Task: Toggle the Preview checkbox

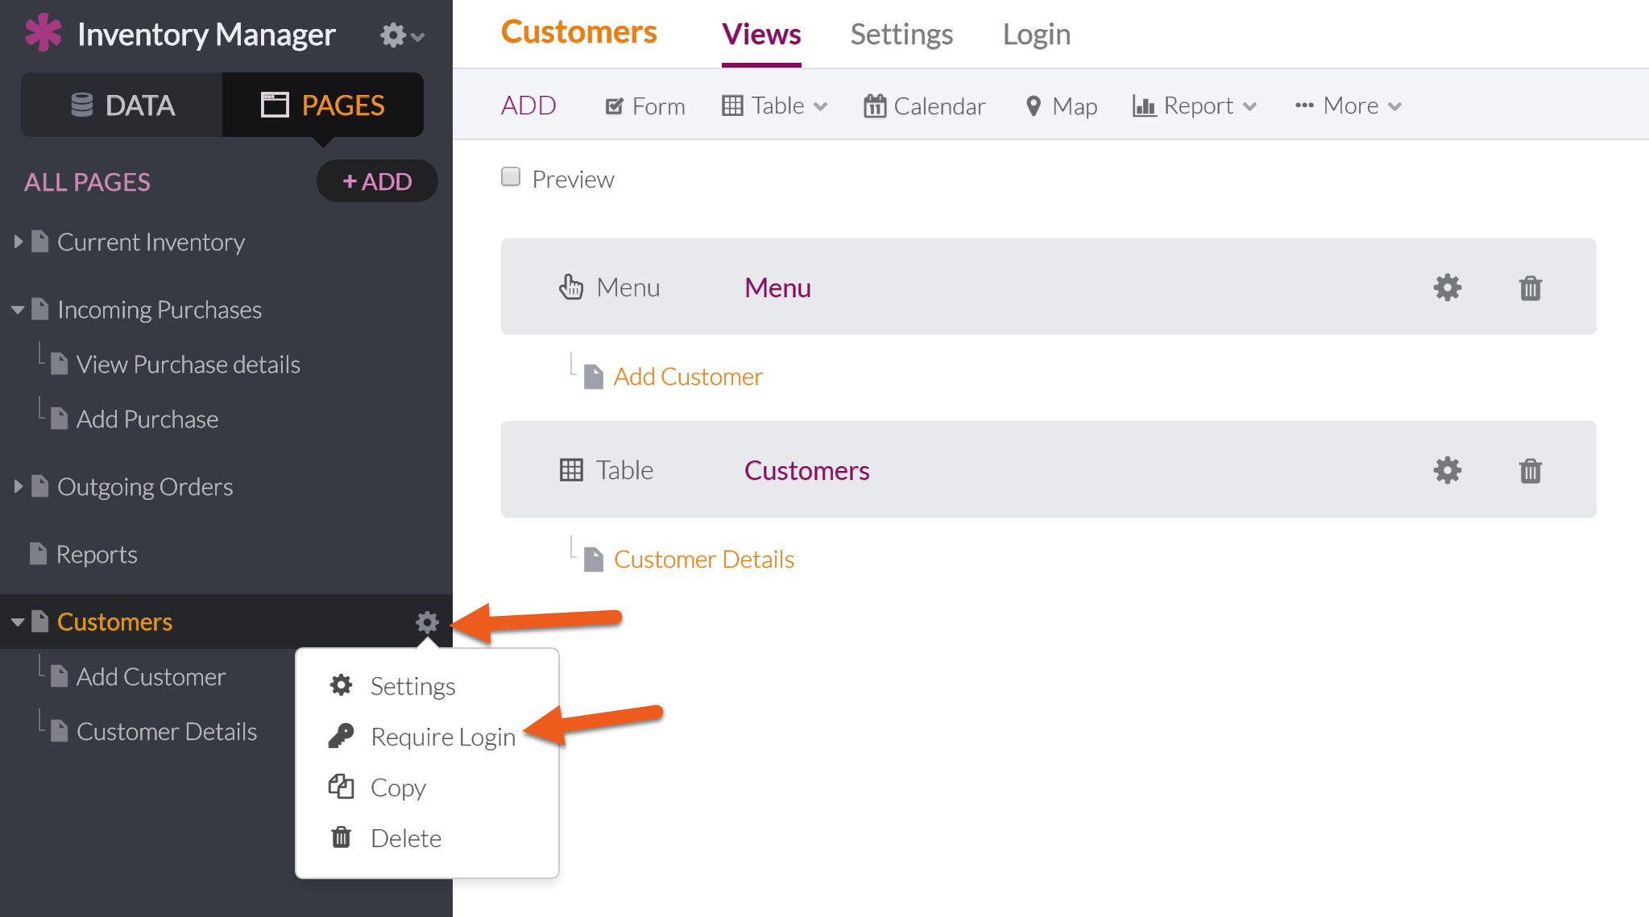Action: [511, 176]
